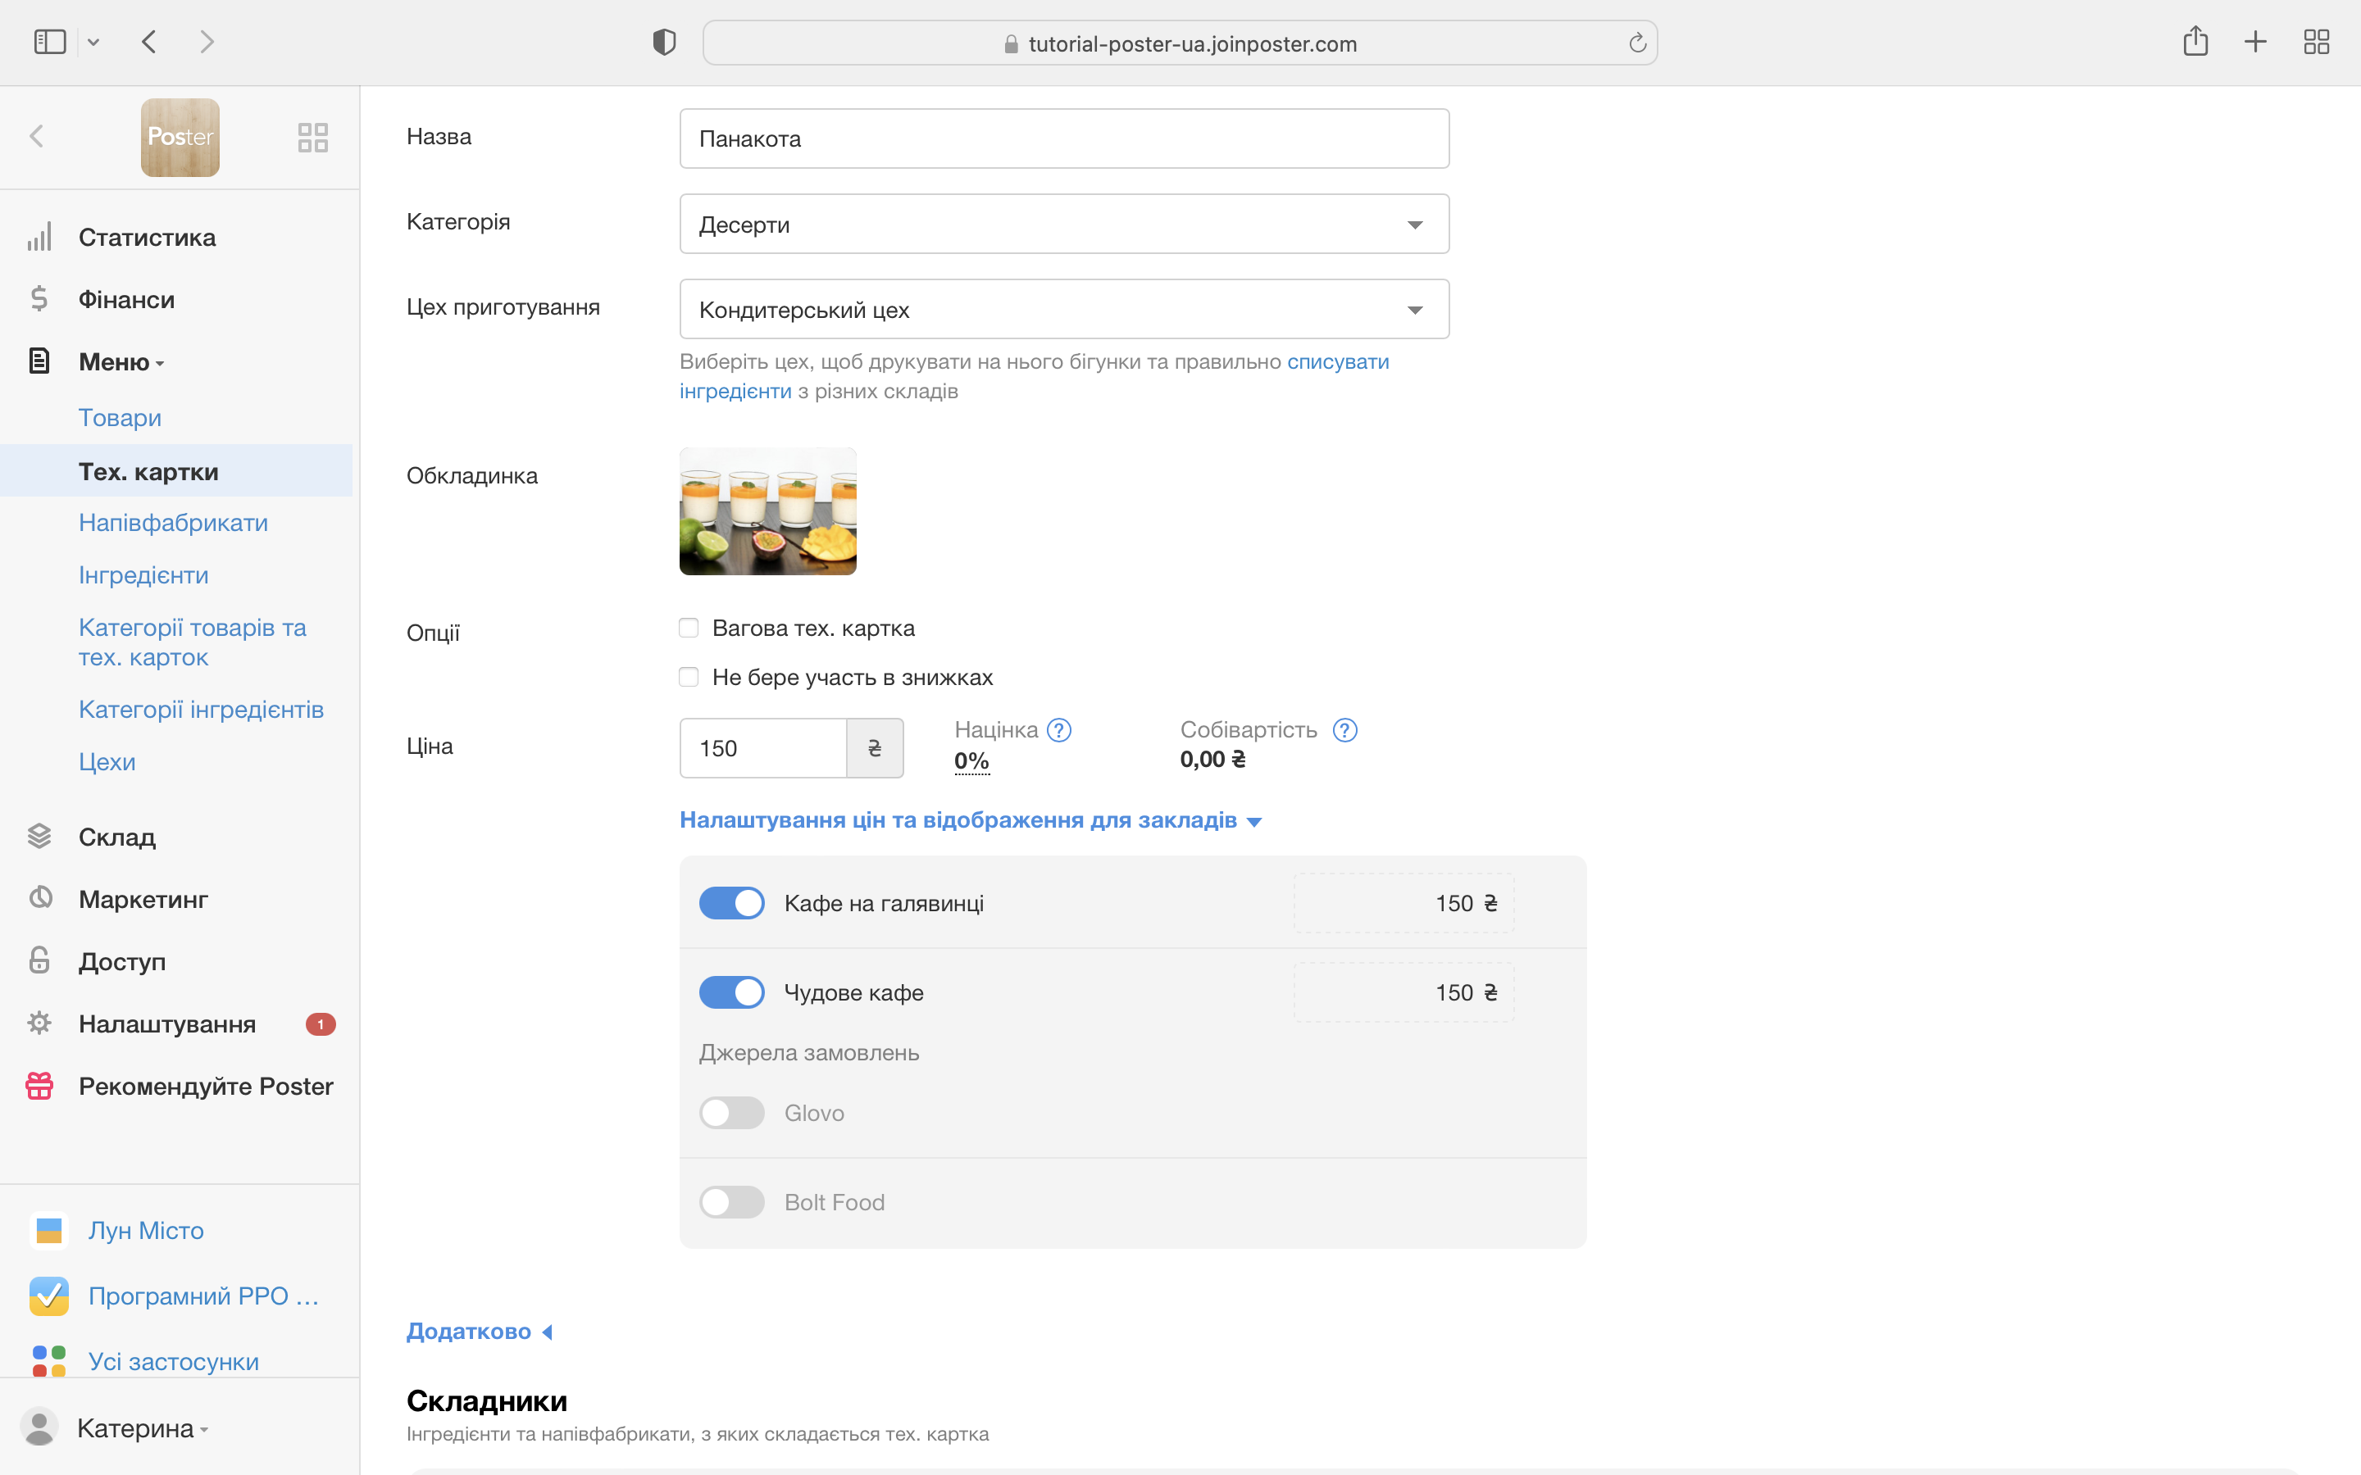
Task: Check the excluded from discounts option
Action: [x=689, y=677]
